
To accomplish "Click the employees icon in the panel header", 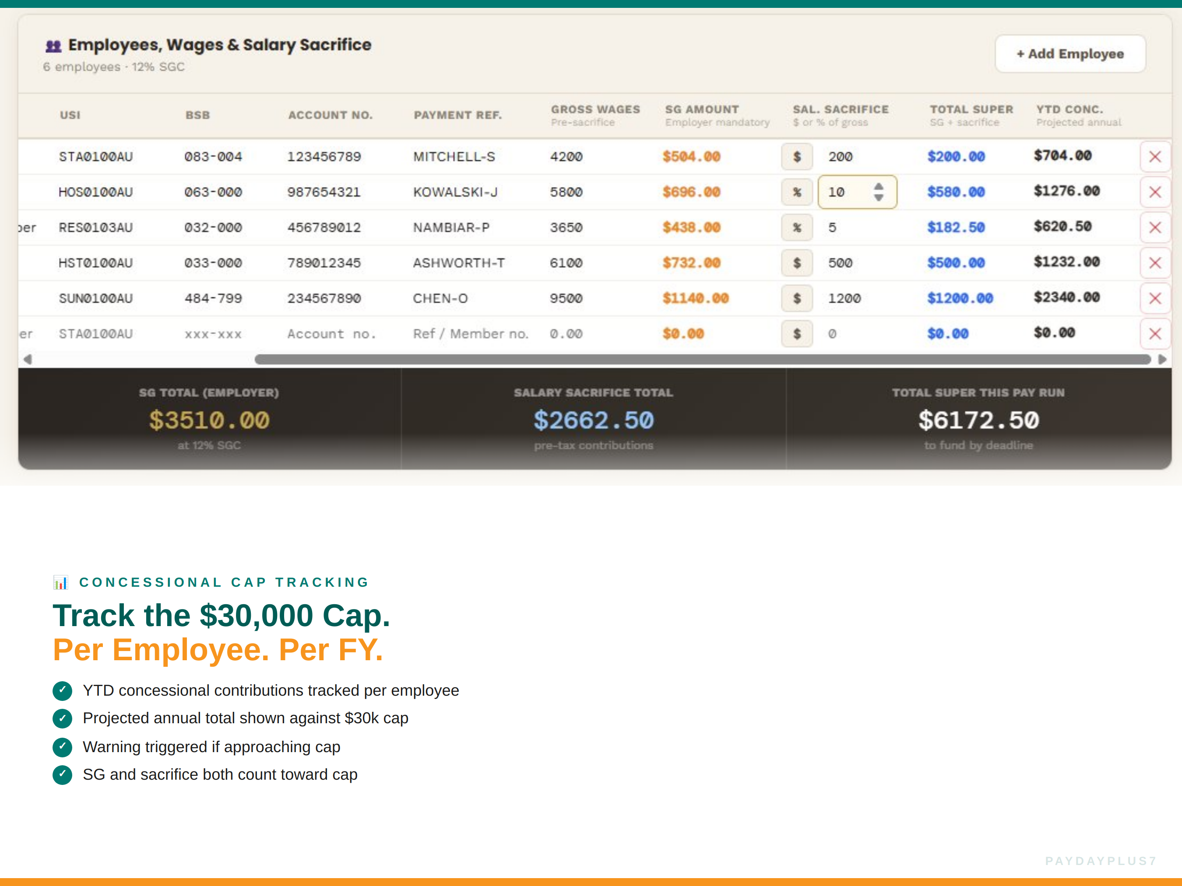I will [53, 45].
